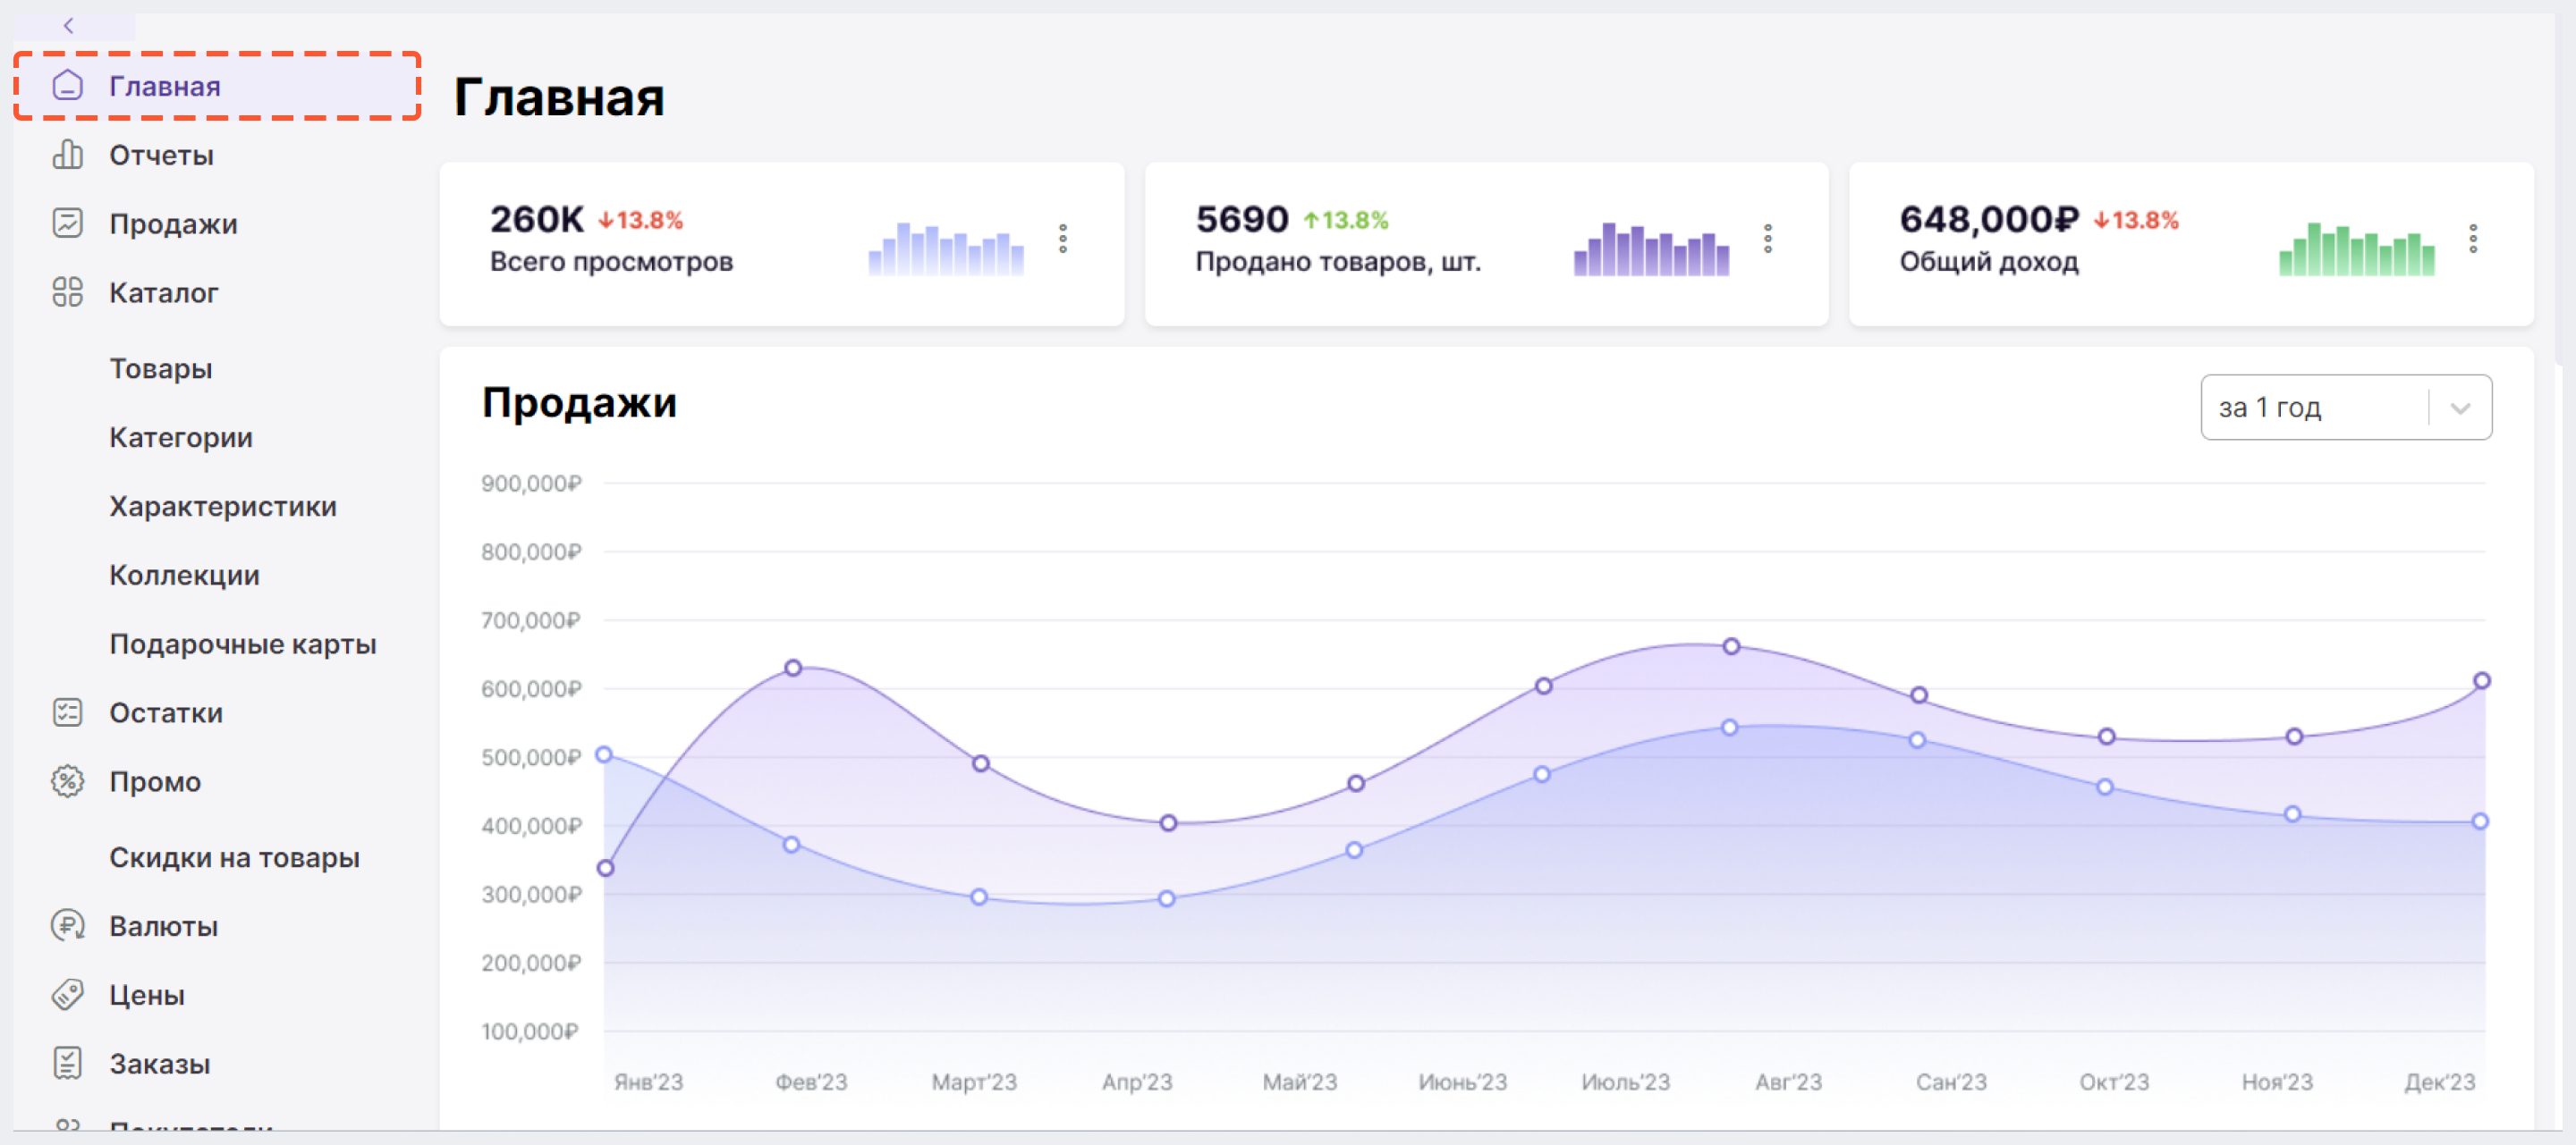The image size is (2576, 1145).
Task: Click the Каталог grid icon
Action: (67, 291)
